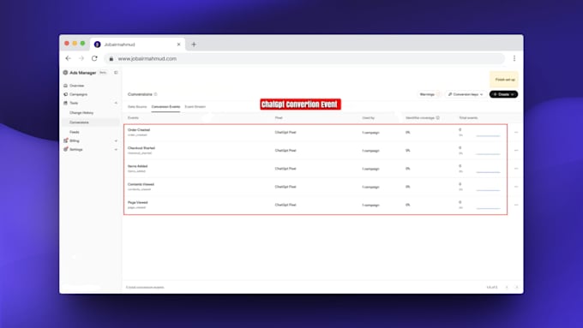The width and height of the screenshot is (583, 328).
Task: Click the Warnings button
Action: tap(429, 94)
